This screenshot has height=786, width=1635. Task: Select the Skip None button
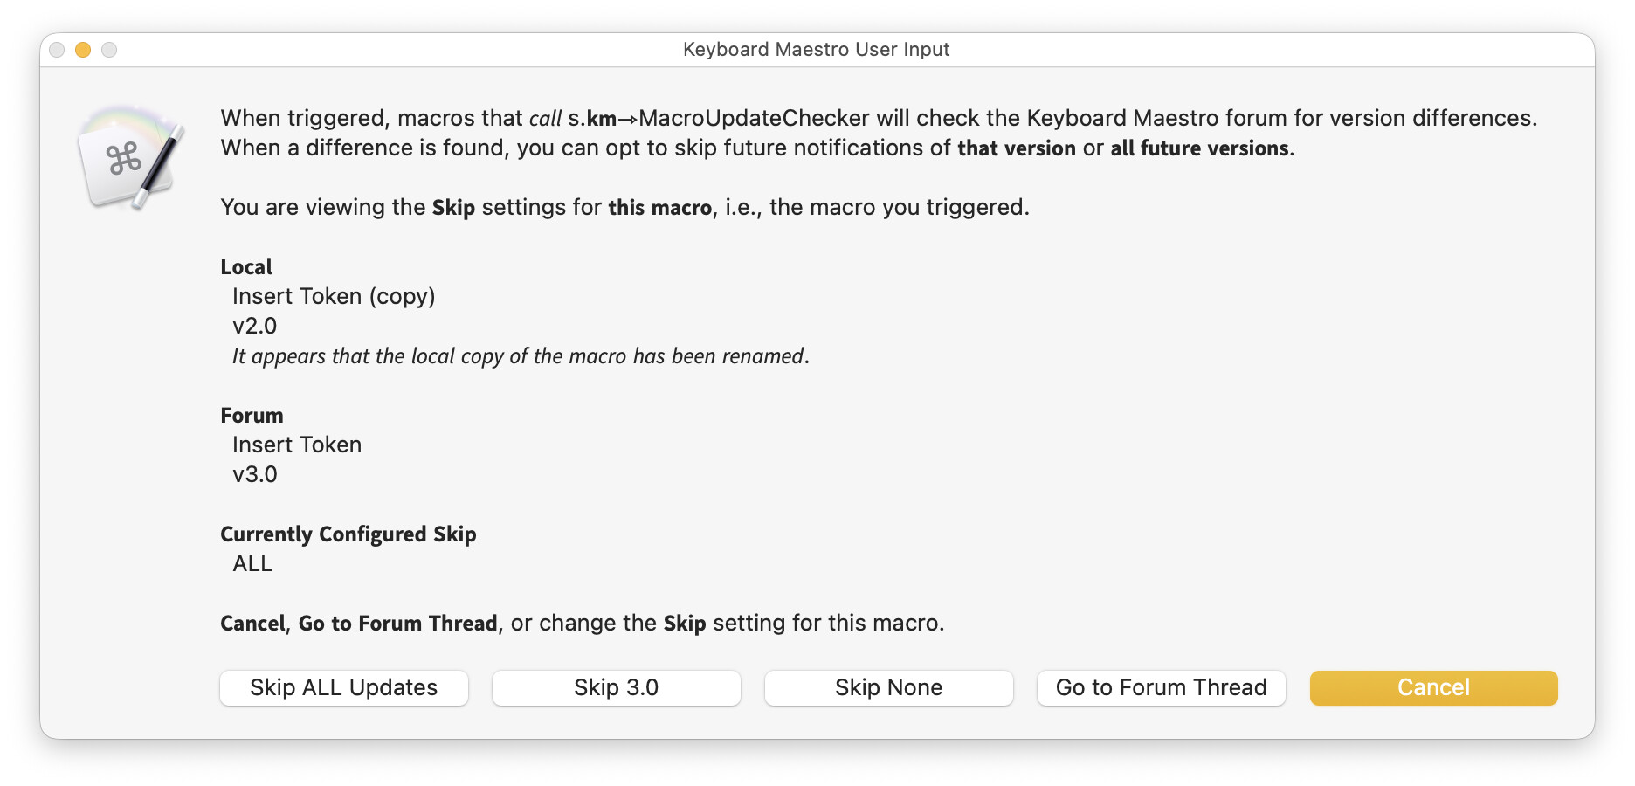click(x=888, y=687)
